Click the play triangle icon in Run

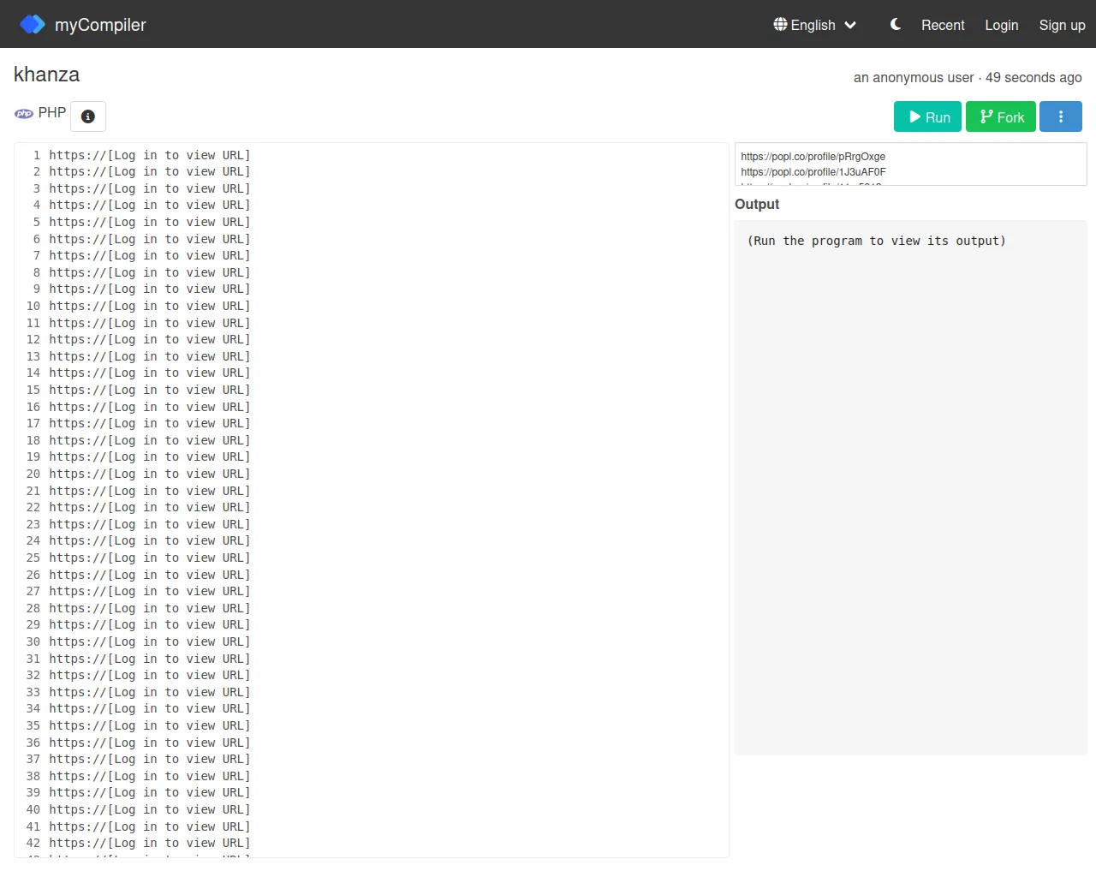pos(915,116)
